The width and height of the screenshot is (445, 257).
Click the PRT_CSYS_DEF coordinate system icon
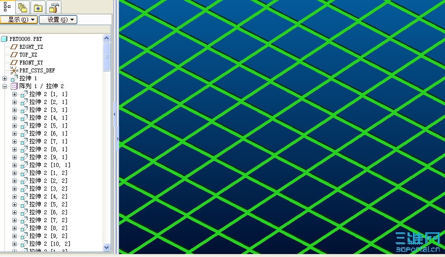(x=14, y=70)
